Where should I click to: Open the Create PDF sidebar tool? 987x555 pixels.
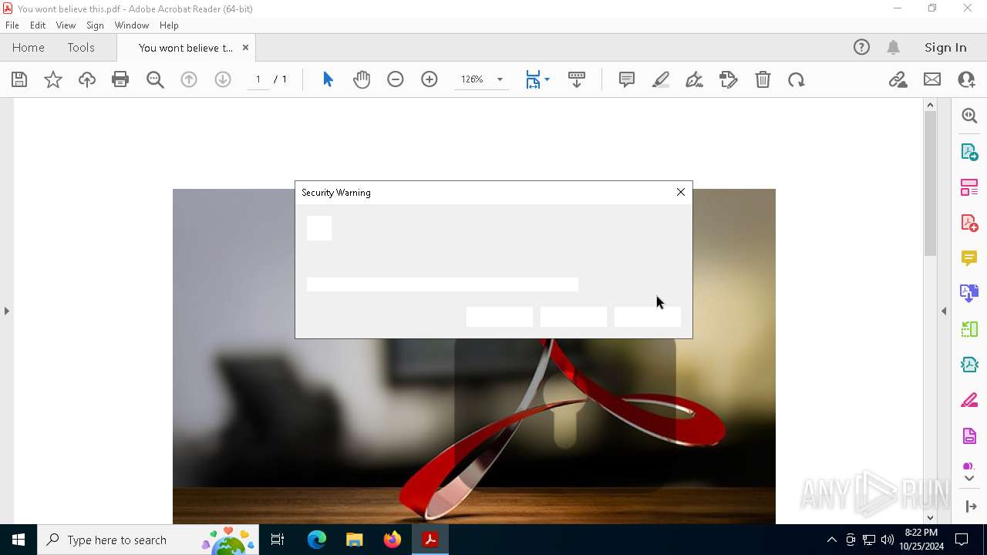[969, 223]
